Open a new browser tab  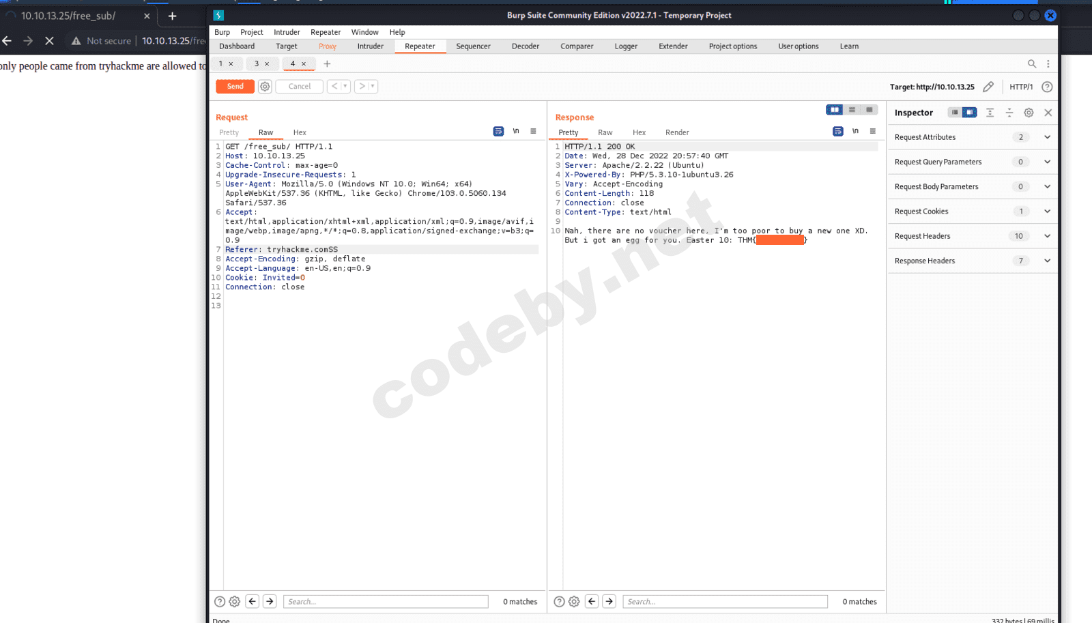click(x=172, y=16)
